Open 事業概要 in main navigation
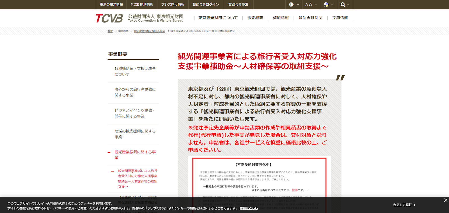Viewport: 449px width, 213px height. click(255, 18)
